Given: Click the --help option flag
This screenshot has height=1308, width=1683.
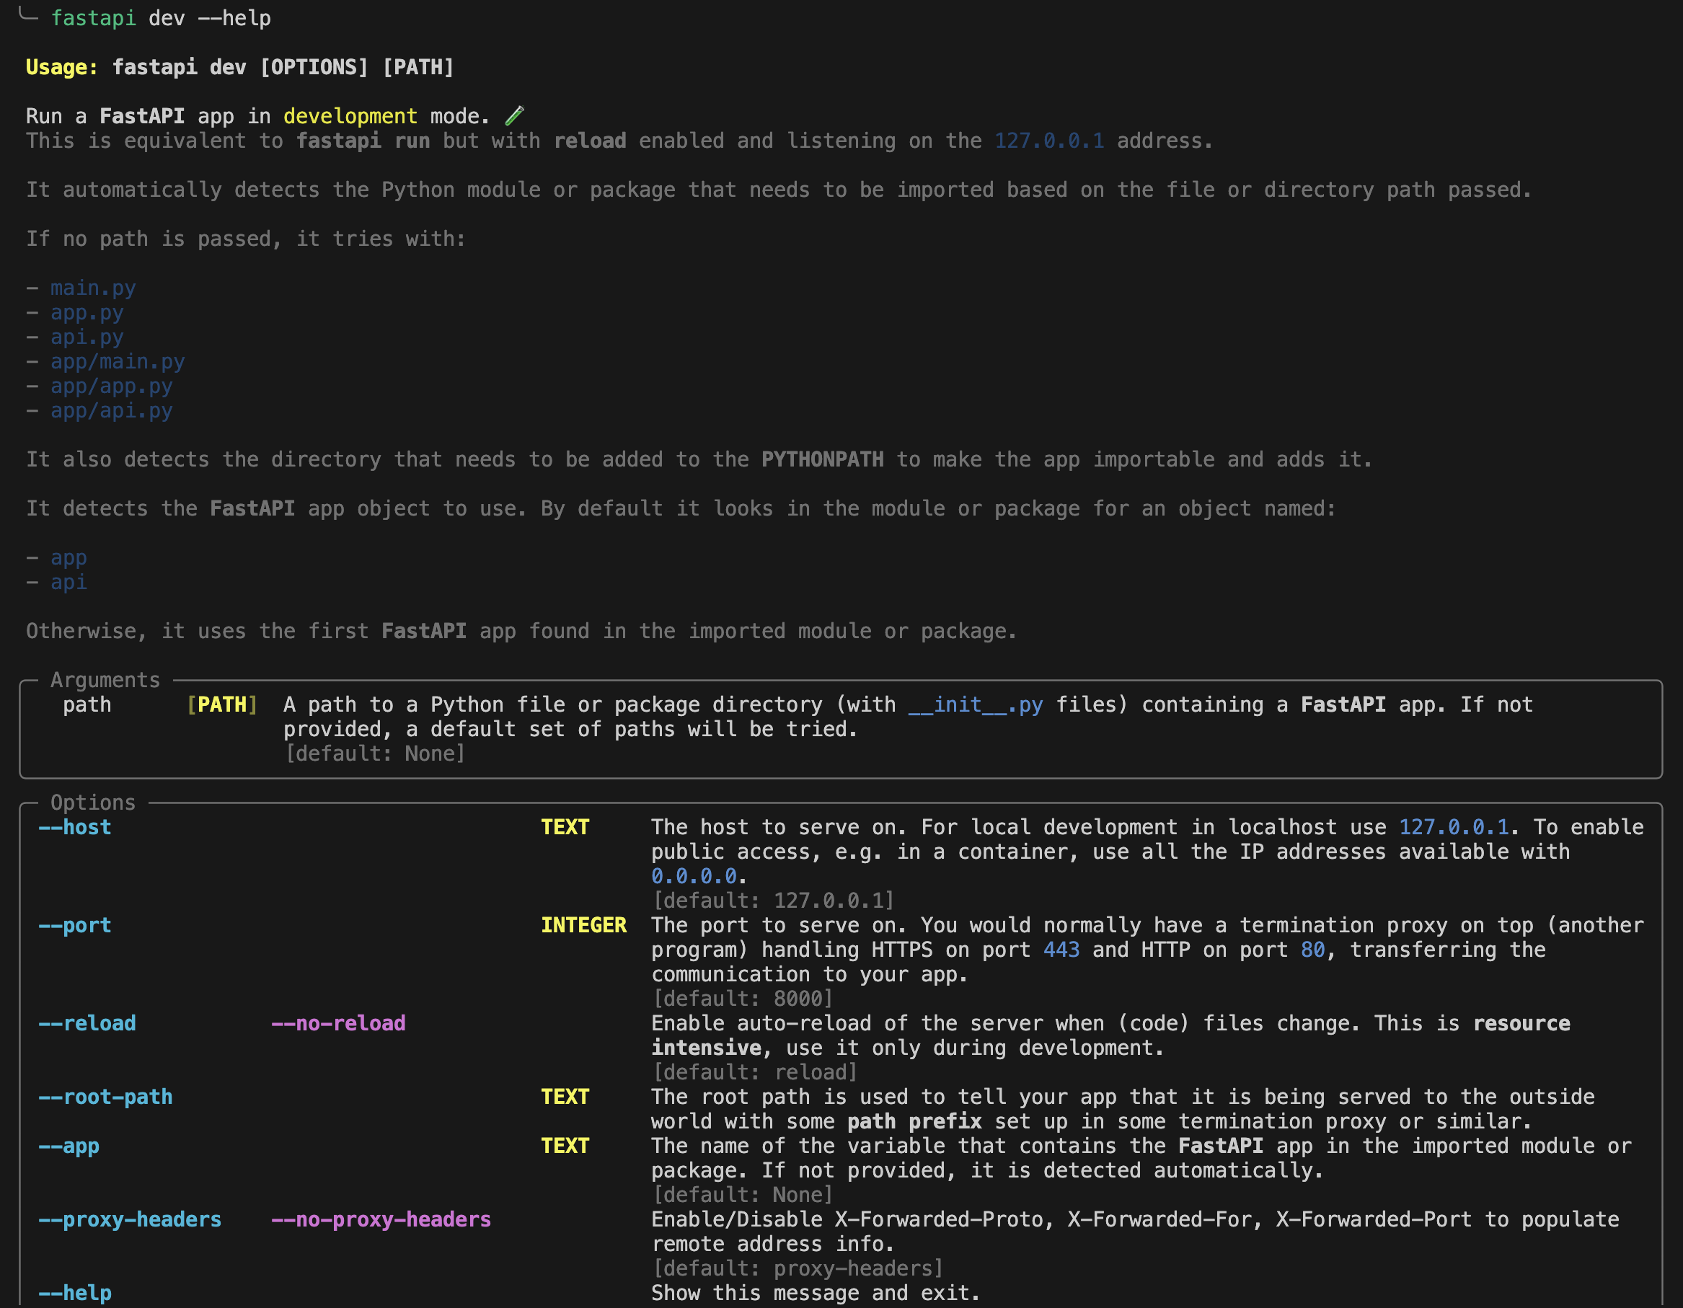Looking at the screenshot, I should point(75,1293).
